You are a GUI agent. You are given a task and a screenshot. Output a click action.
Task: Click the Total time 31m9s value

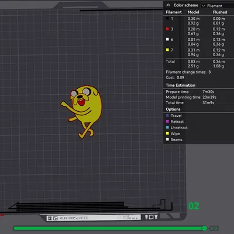208,103
